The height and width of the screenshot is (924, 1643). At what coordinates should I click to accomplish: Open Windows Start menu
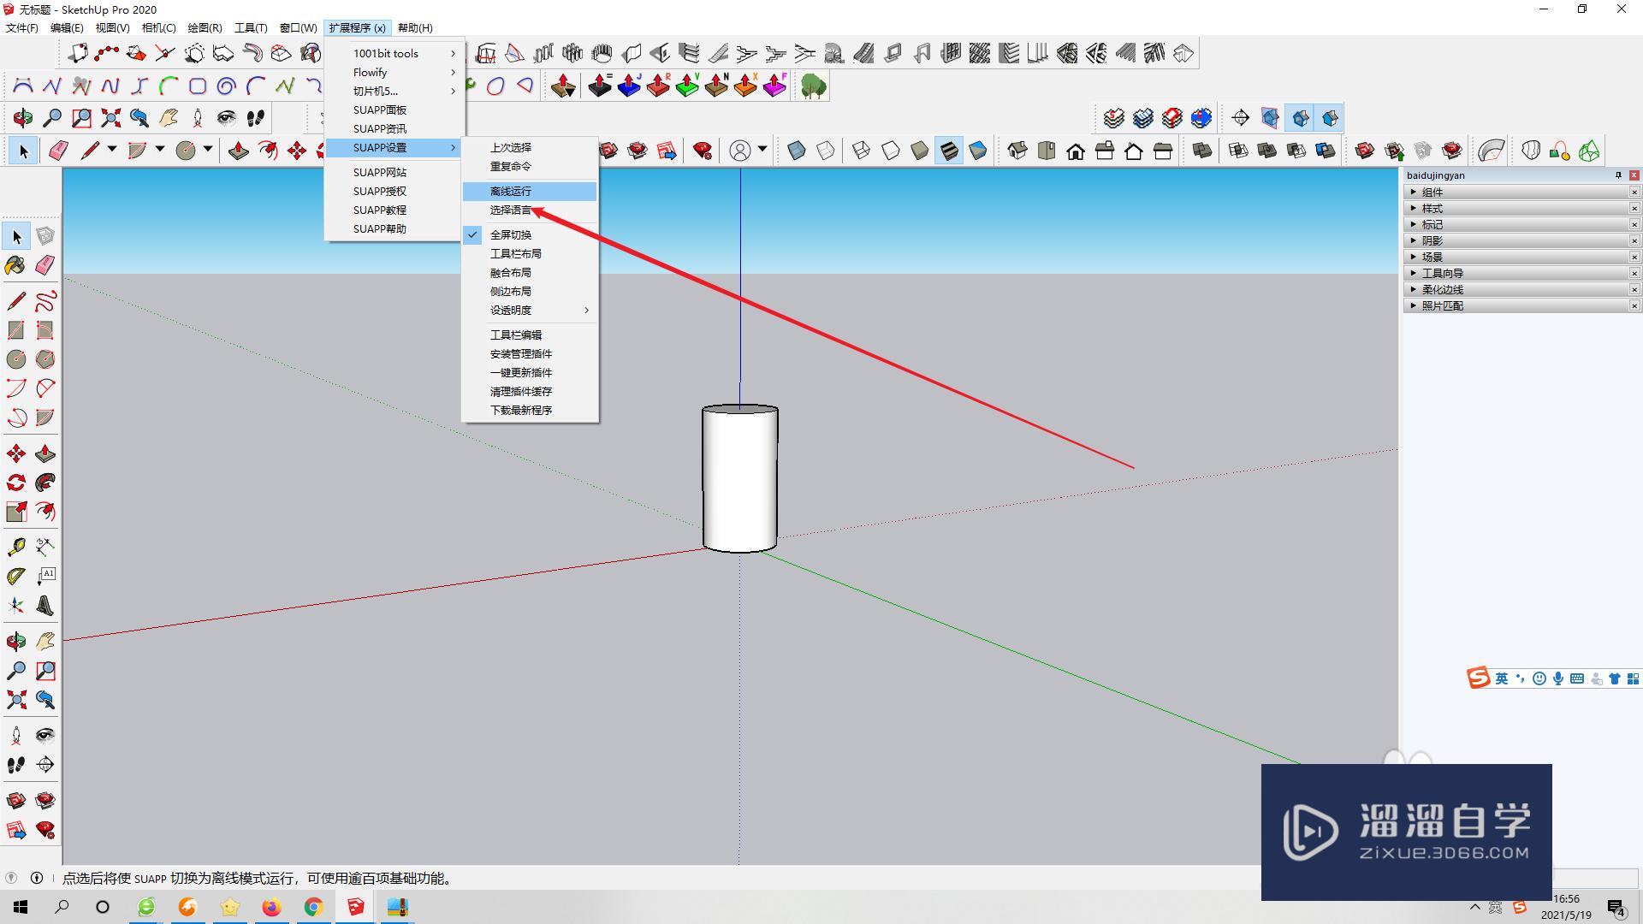21,907
